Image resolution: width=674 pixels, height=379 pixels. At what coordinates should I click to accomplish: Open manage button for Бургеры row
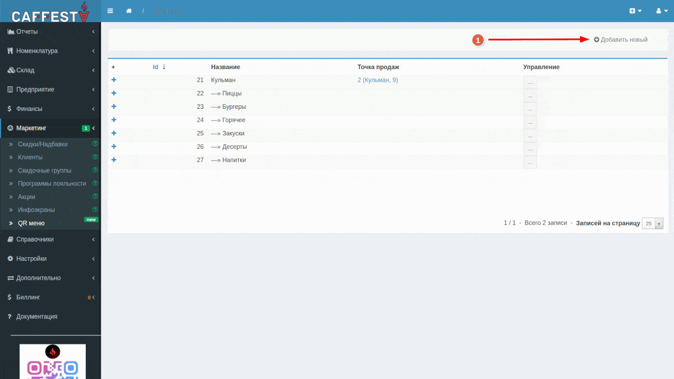coord(530,109)
